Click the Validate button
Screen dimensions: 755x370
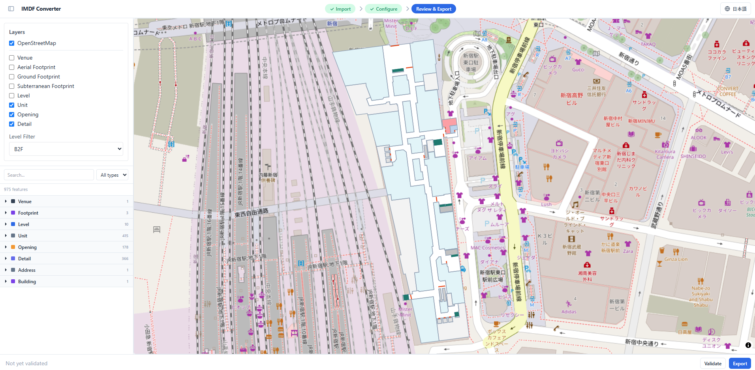pyautogui.click(x=713, y=363)
